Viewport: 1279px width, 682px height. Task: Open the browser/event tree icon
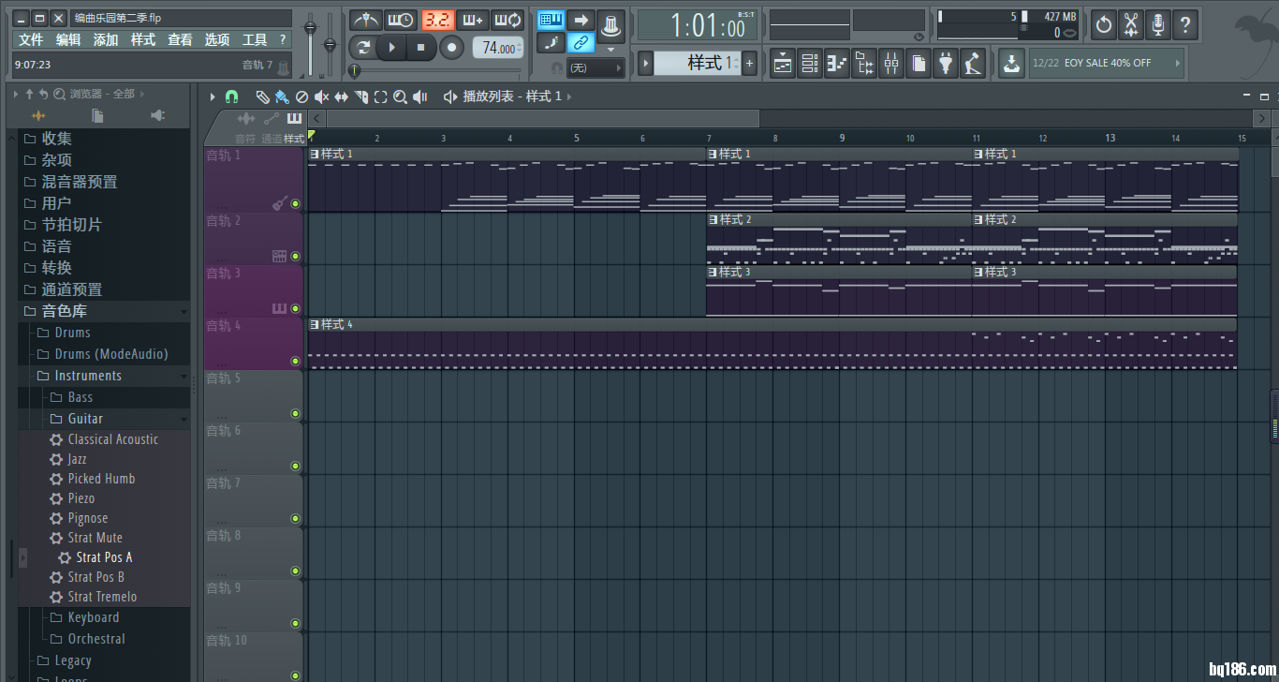click(864, 63)
